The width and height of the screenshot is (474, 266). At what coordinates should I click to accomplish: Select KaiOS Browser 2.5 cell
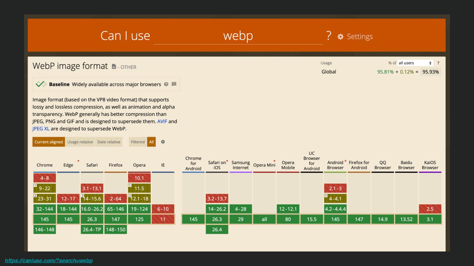pyautogui.click(x=430, y=209)
